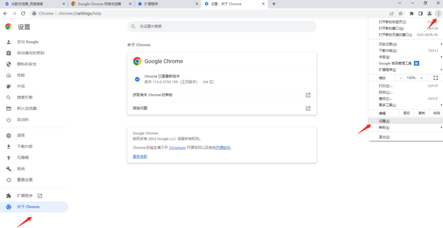The width and height of the screenshot is (443, 228).
Task: Choose 查找 in Chrome menu
Action: [x=405, y=99]
